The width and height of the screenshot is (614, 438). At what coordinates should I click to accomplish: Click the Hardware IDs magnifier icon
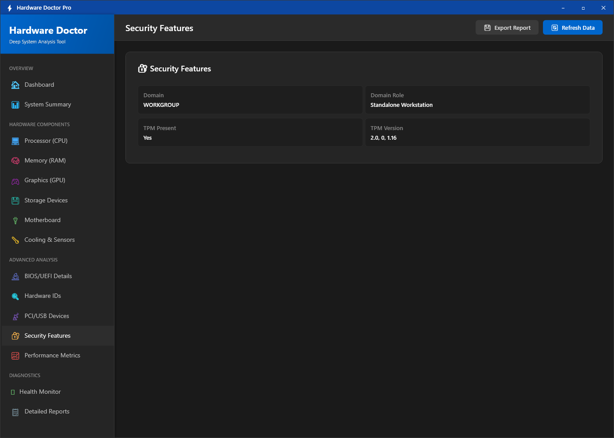[x=15, y=296]
